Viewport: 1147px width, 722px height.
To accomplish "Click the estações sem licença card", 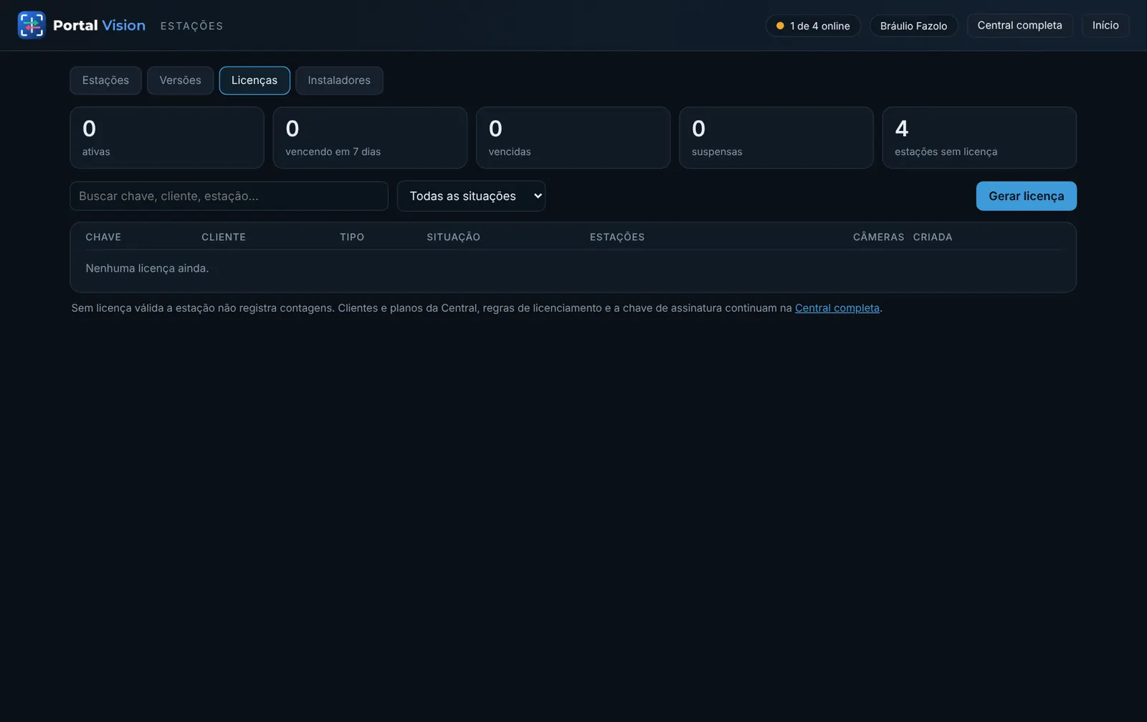I will [979, 138].
